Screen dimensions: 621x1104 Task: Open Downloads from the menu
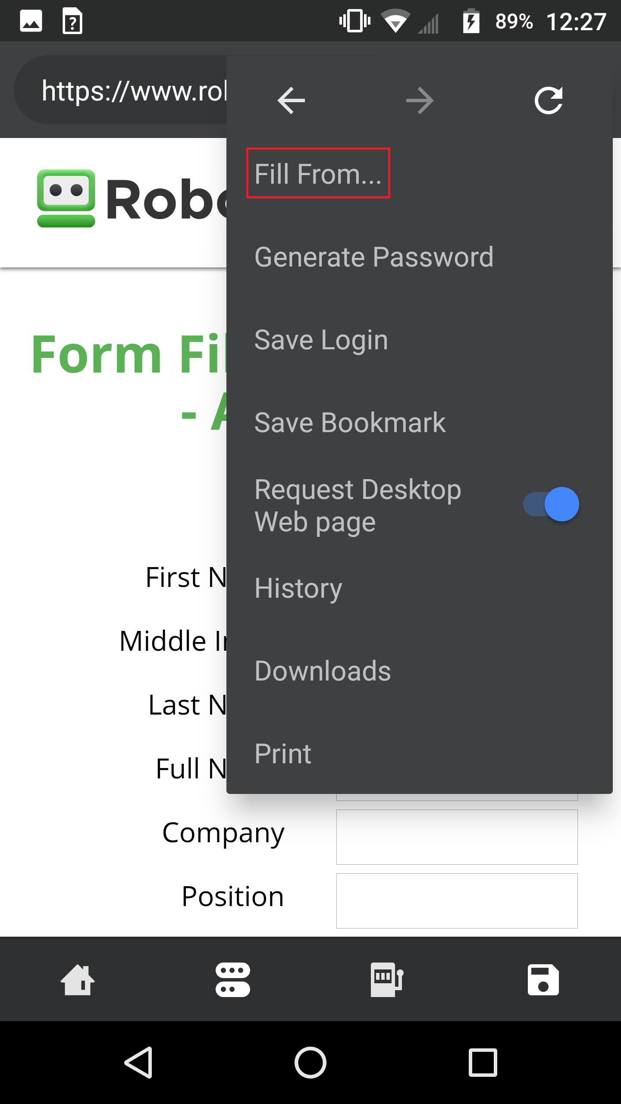(323, 670)
